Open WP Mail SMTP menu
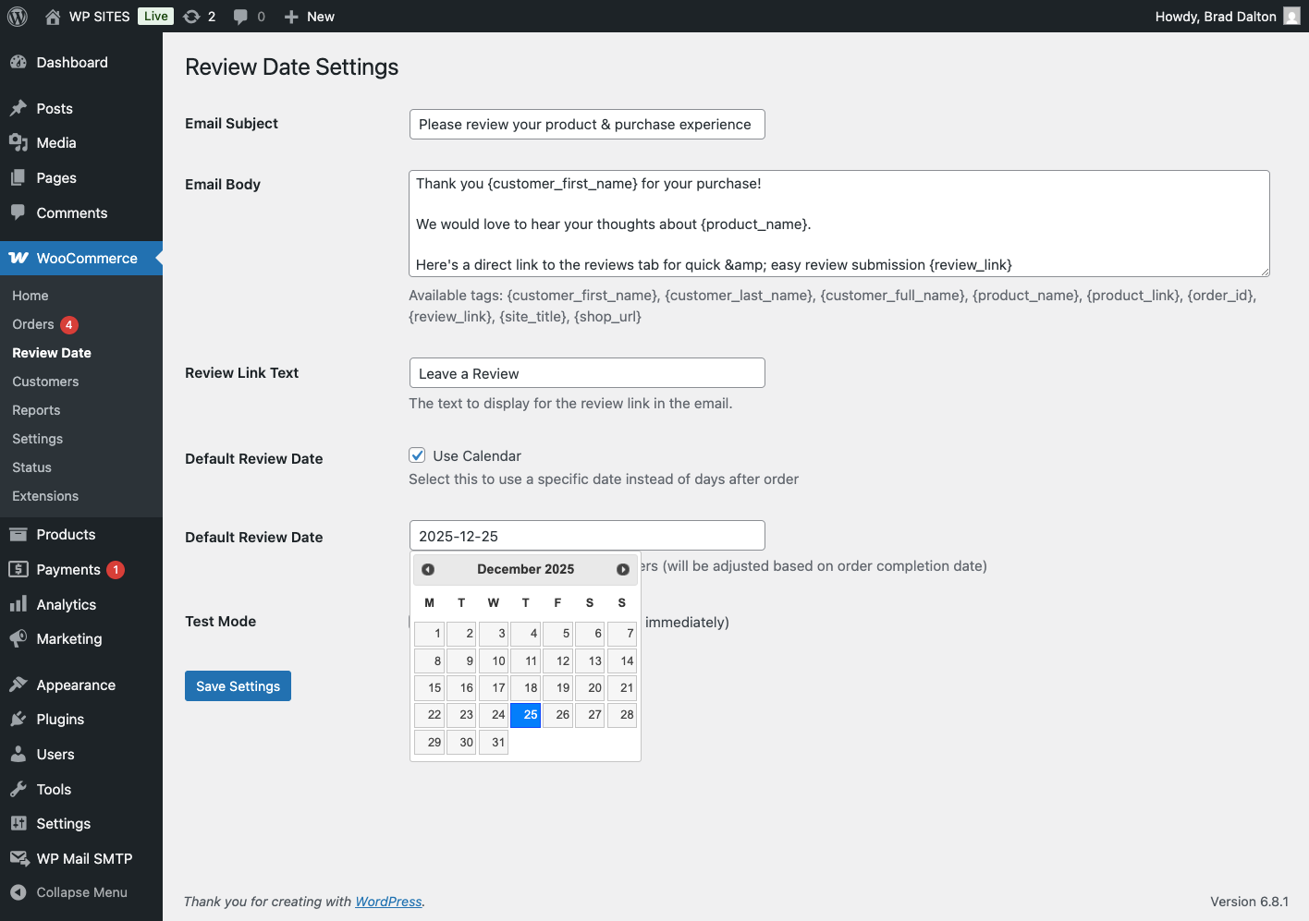 [84, 859]
